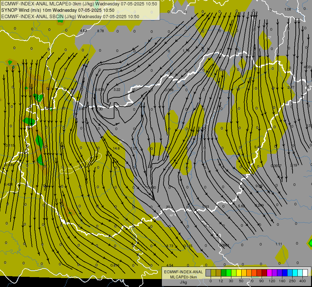Click the legend tick label 250
The height and width of the screenshot is (287, 312).
pyautogui.click(x=292, y=281)
